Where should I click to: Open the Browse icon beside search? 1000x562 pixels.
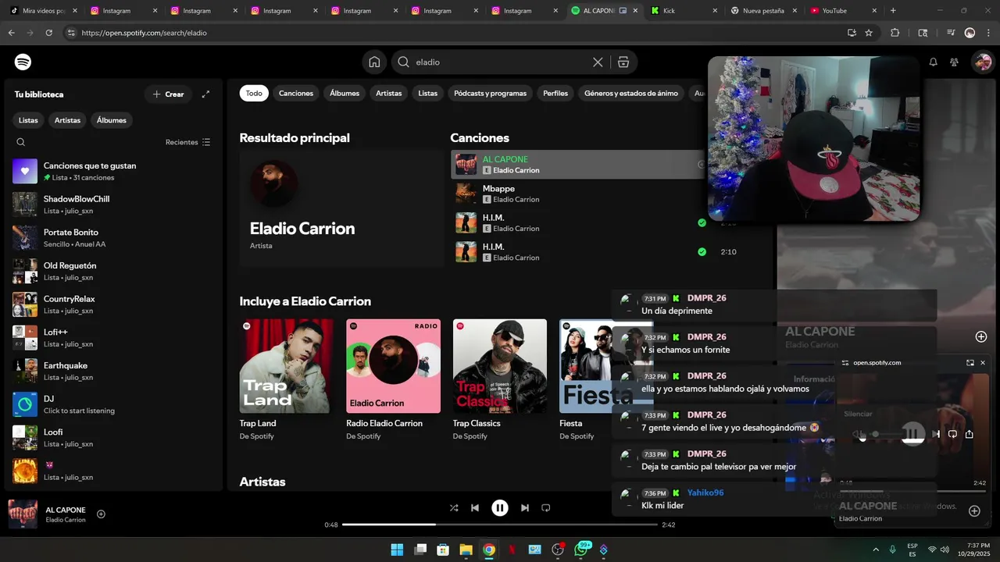click(x=623, y=62)
